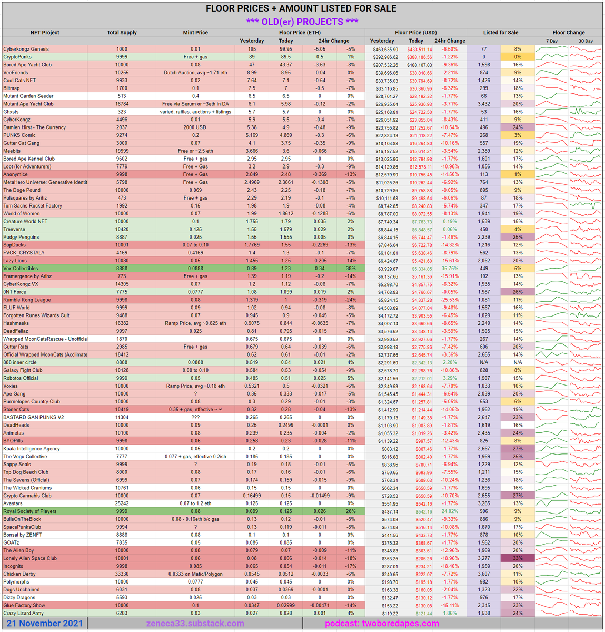Select the VeeFriends project name

click(16, 73)
